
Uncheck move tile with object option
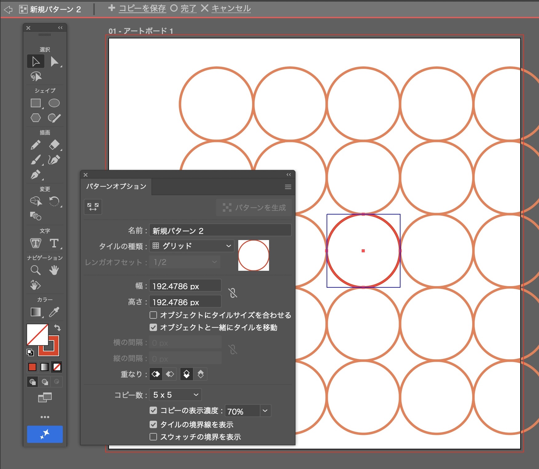point(153,327)
